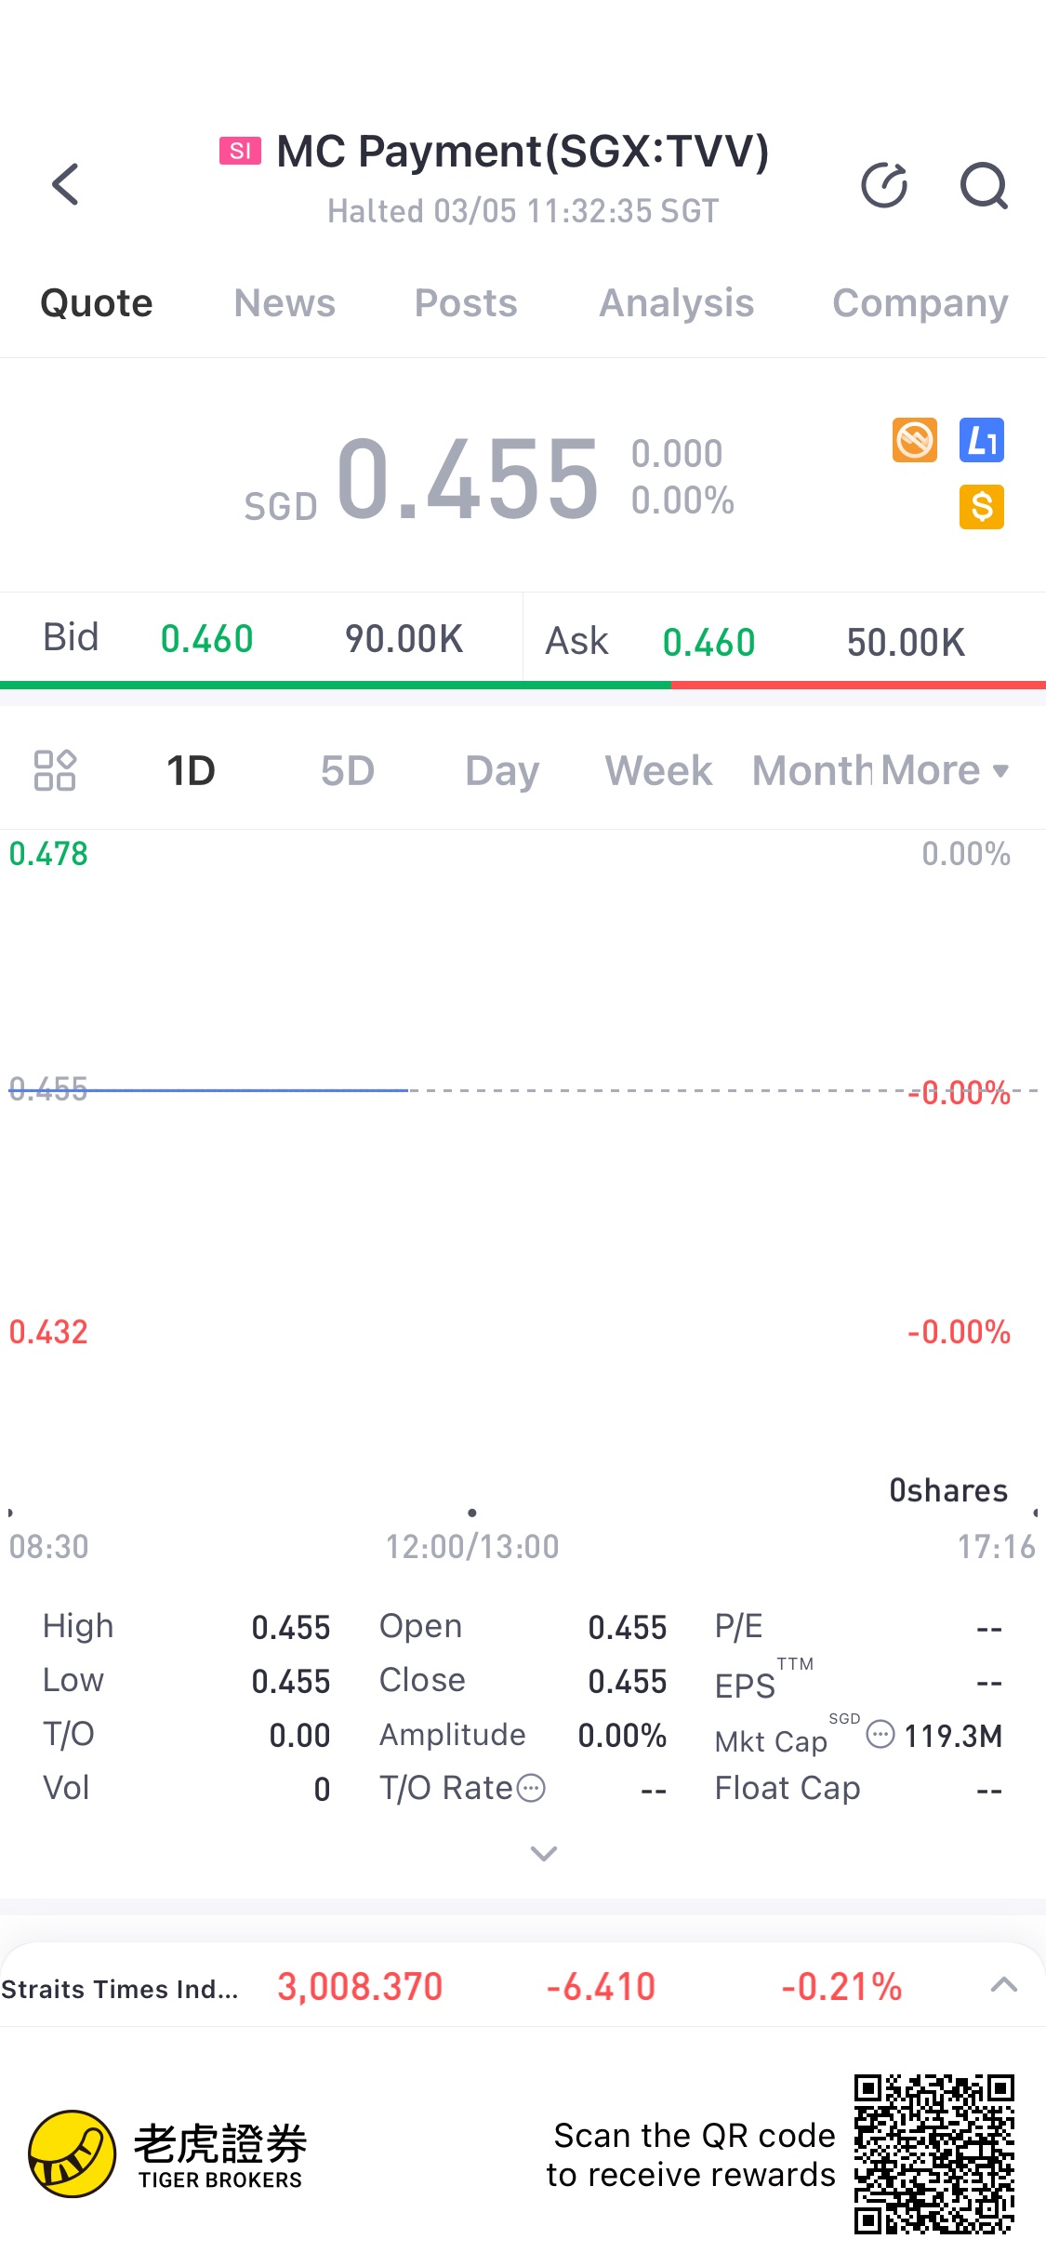Viewport: 1046px width, 2266px height.
Task: Expand the More chart periods dropdown
Action: click(944, 770)
